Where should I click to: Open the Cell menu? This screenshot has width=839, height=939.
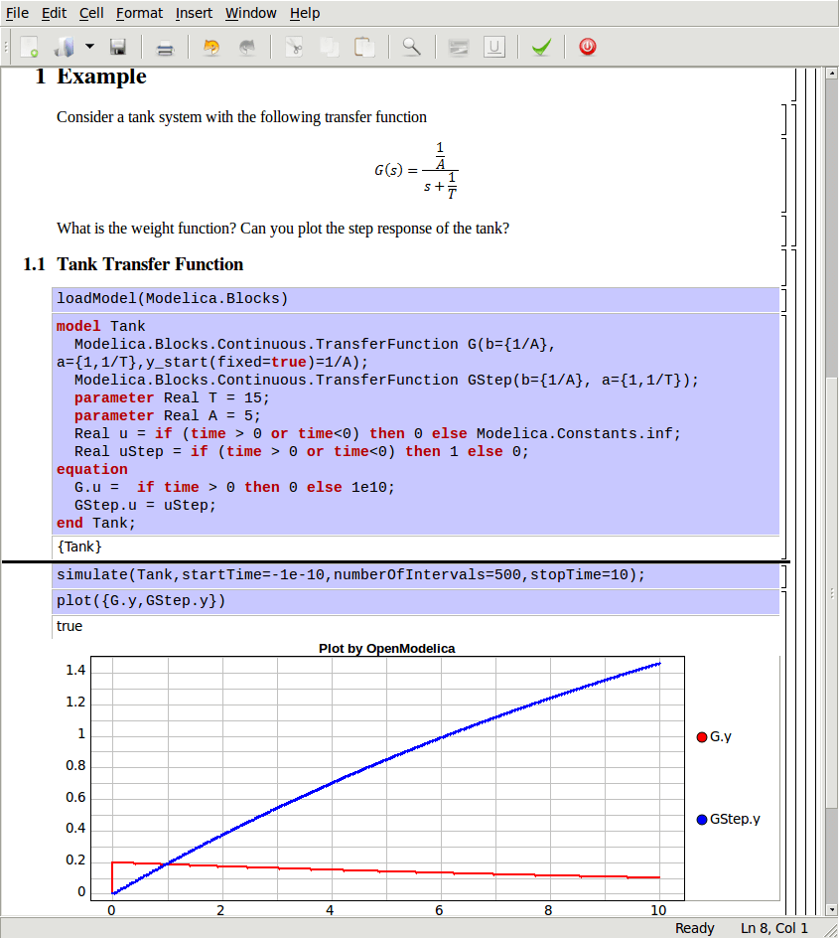90,13
